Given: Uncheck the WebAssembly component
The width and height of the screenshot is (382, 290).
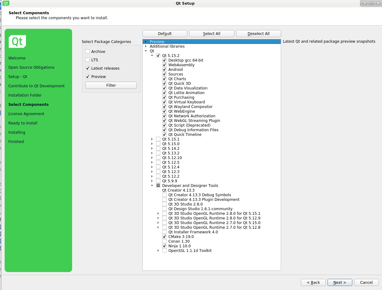Looking at the screenshot, I should coord(164,65).
